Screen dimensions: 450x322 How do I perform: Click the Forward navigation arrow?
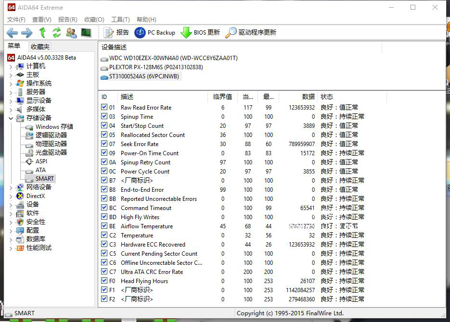click(x=27, y=33)
